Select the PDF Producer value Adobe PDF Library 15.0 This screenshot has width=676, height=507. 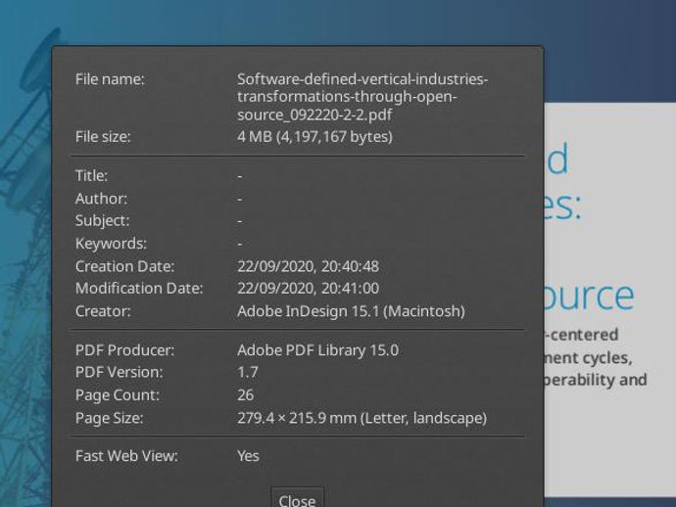[317, 350]
